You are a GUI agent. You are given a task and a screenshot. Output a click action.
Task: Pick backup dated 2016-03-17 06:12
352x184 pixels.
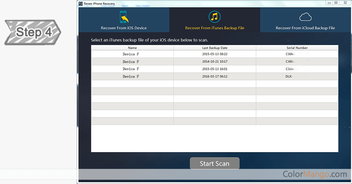tap(215, 77)
